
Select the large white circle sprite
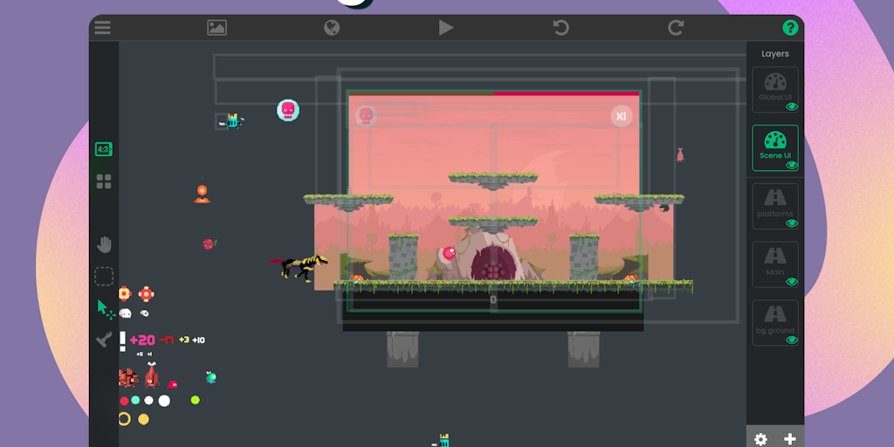click(164, 401)
